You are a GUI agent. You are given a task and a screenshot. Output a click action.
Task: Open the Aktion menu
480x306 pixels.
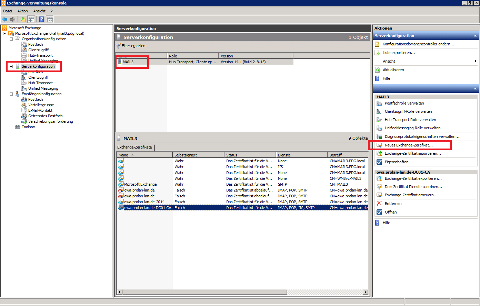click(x=22, y=11)
